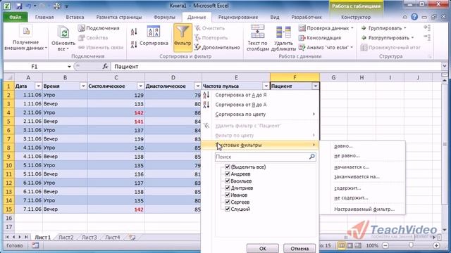This screenshot has width=451, height=253.
Task: Open the Частота пульса filter dropdown
Action: (266, 86)
